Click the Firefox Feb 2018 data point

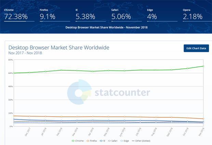coord(61,117)
